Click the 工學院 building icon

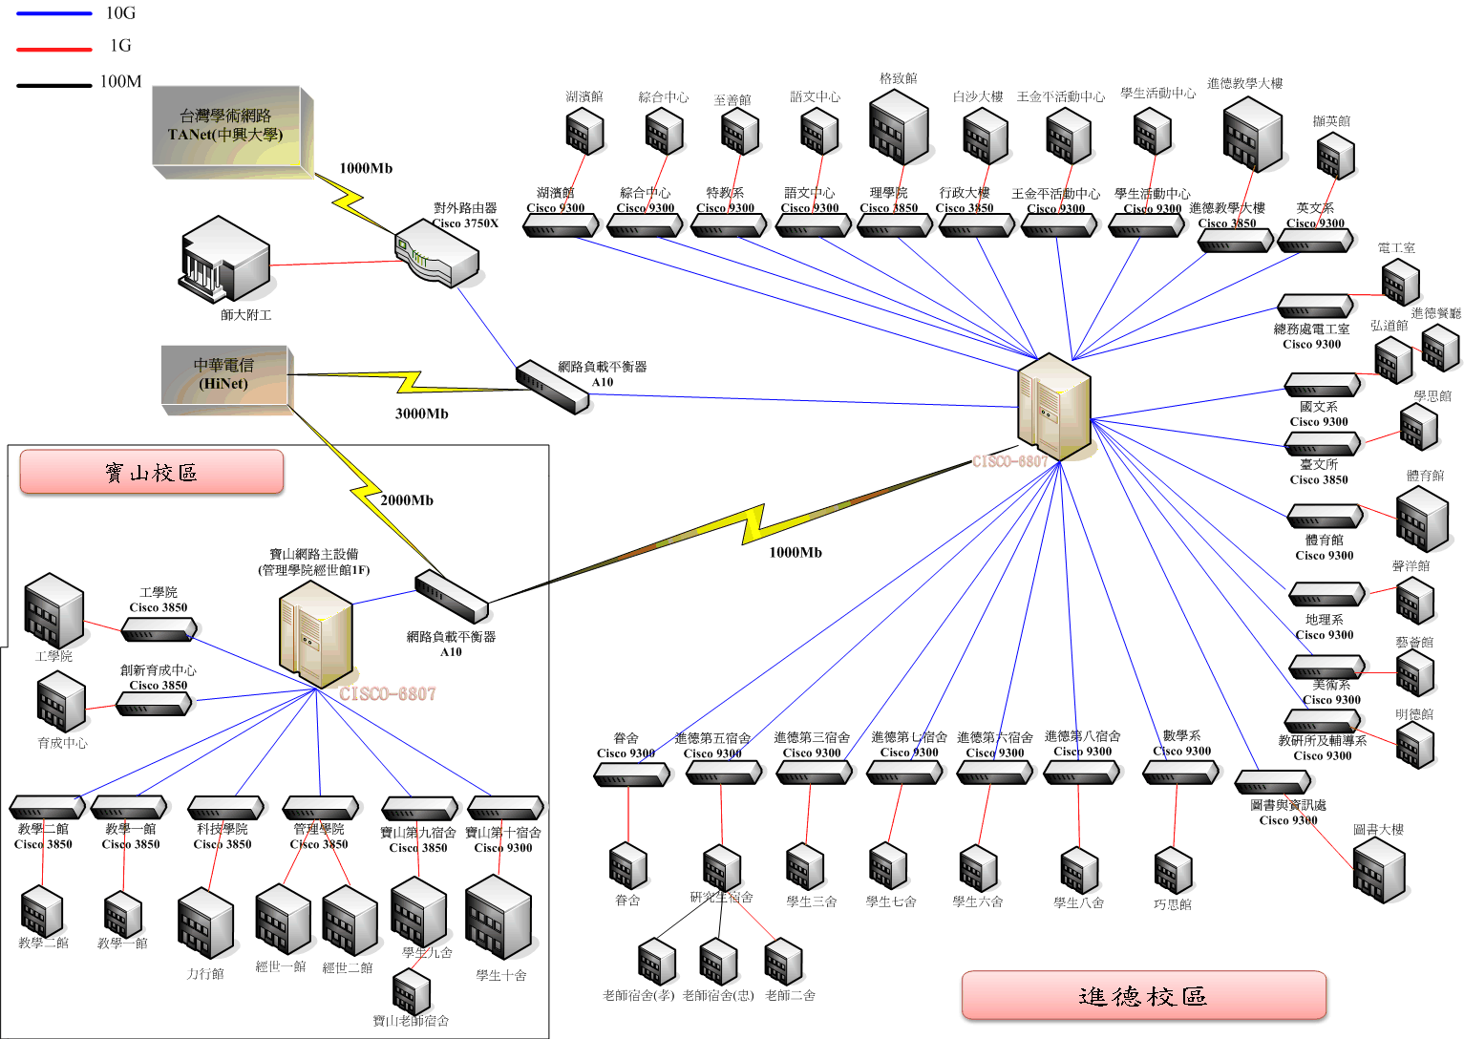click(53, 610)
